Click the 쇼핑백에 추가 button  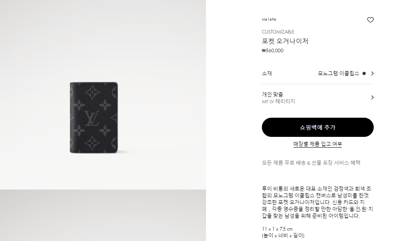318,127
